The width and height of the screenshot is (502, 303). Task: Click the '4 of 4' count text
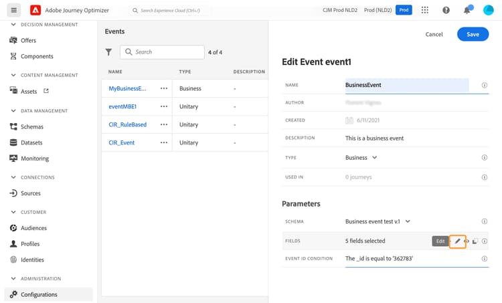click(x=215, y=52)
